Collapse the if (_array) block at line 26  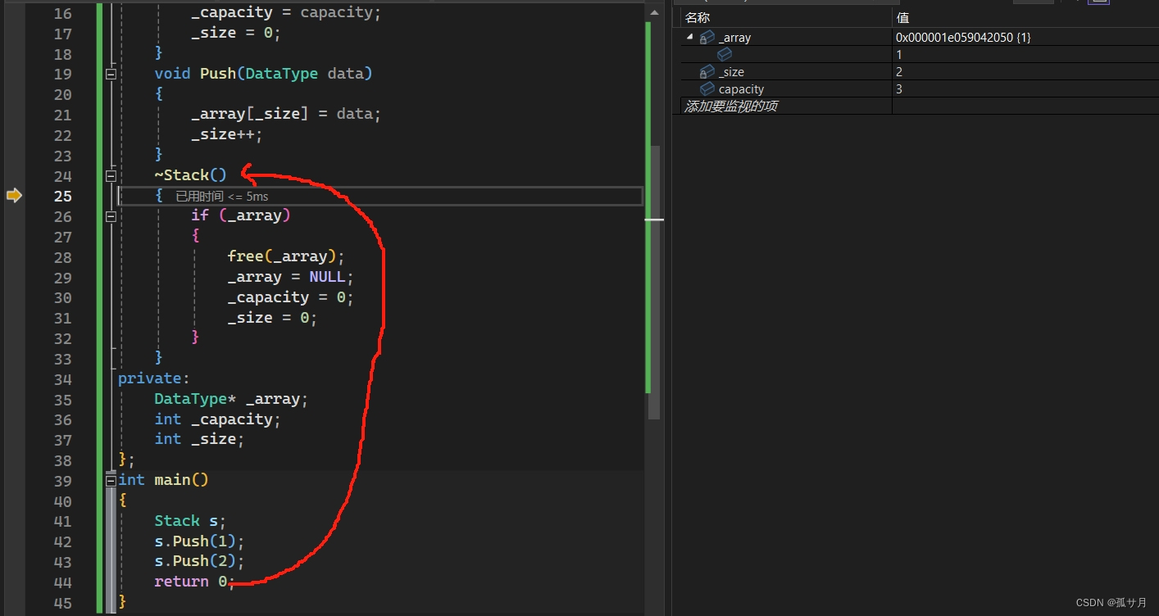(111, 216)
